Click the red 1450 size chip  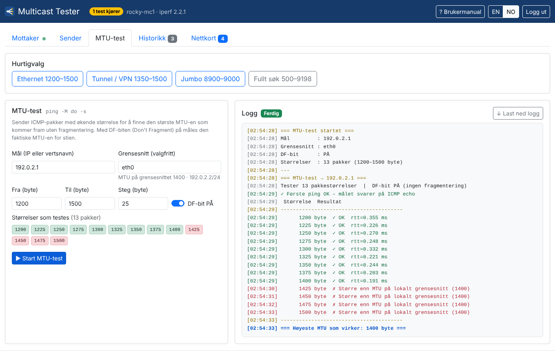20,240
